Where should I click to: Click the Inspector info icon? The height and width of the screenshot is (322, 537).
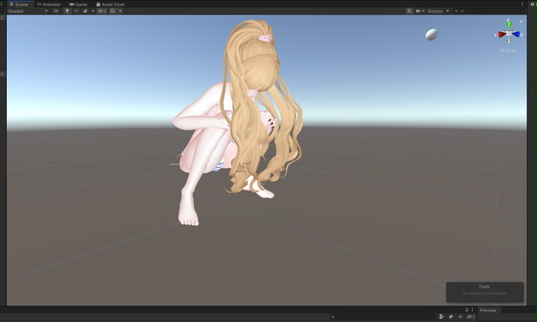(x=534, y=4)
